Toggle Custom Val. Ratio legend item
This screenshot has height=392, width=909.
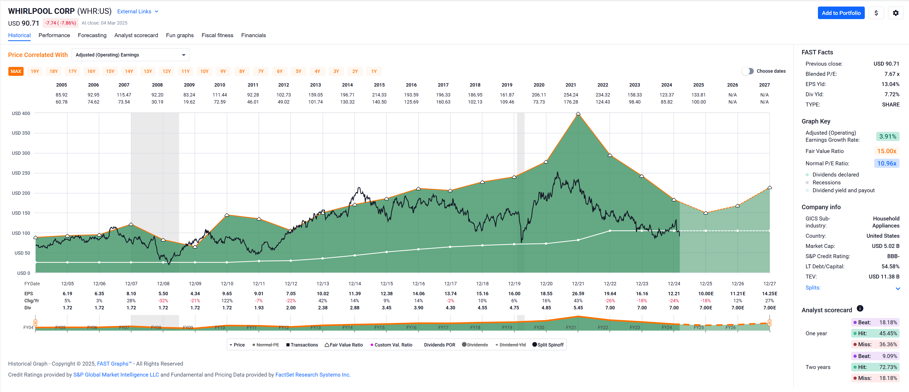(x=391, y=345)
